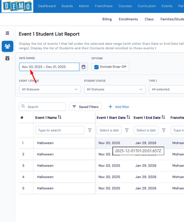
Task: Go to the Franchises menu
Action: 103,6
